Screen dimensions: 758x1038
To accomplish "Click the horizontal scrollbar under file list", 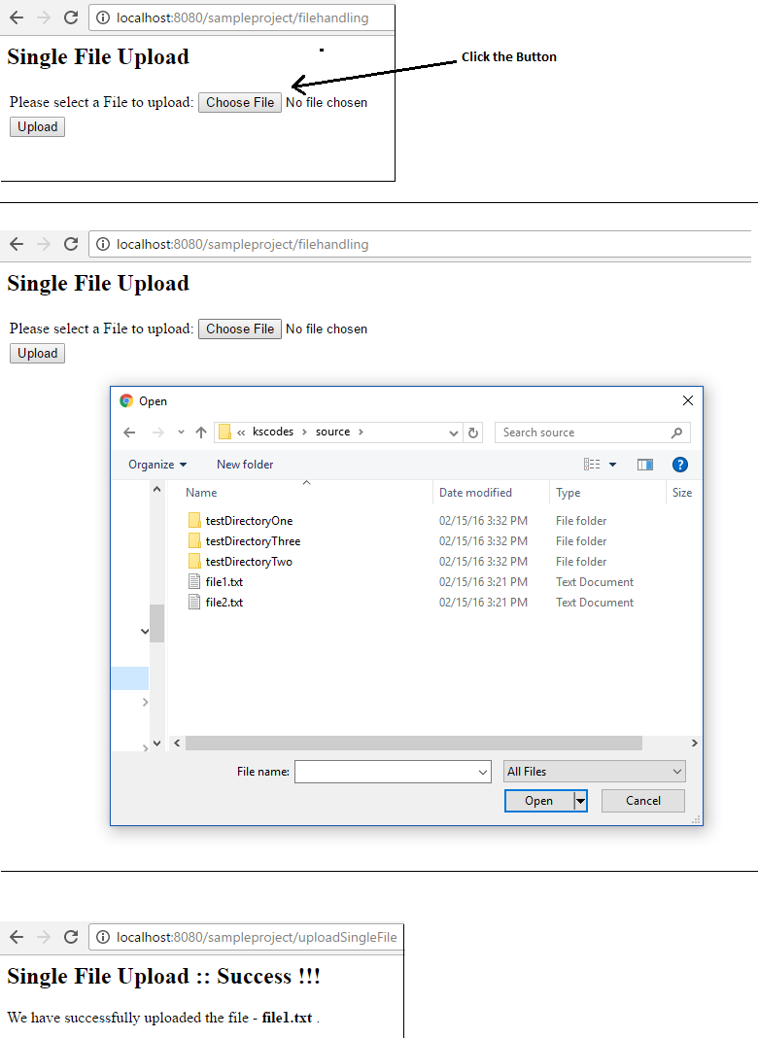I will coord(413,743).
